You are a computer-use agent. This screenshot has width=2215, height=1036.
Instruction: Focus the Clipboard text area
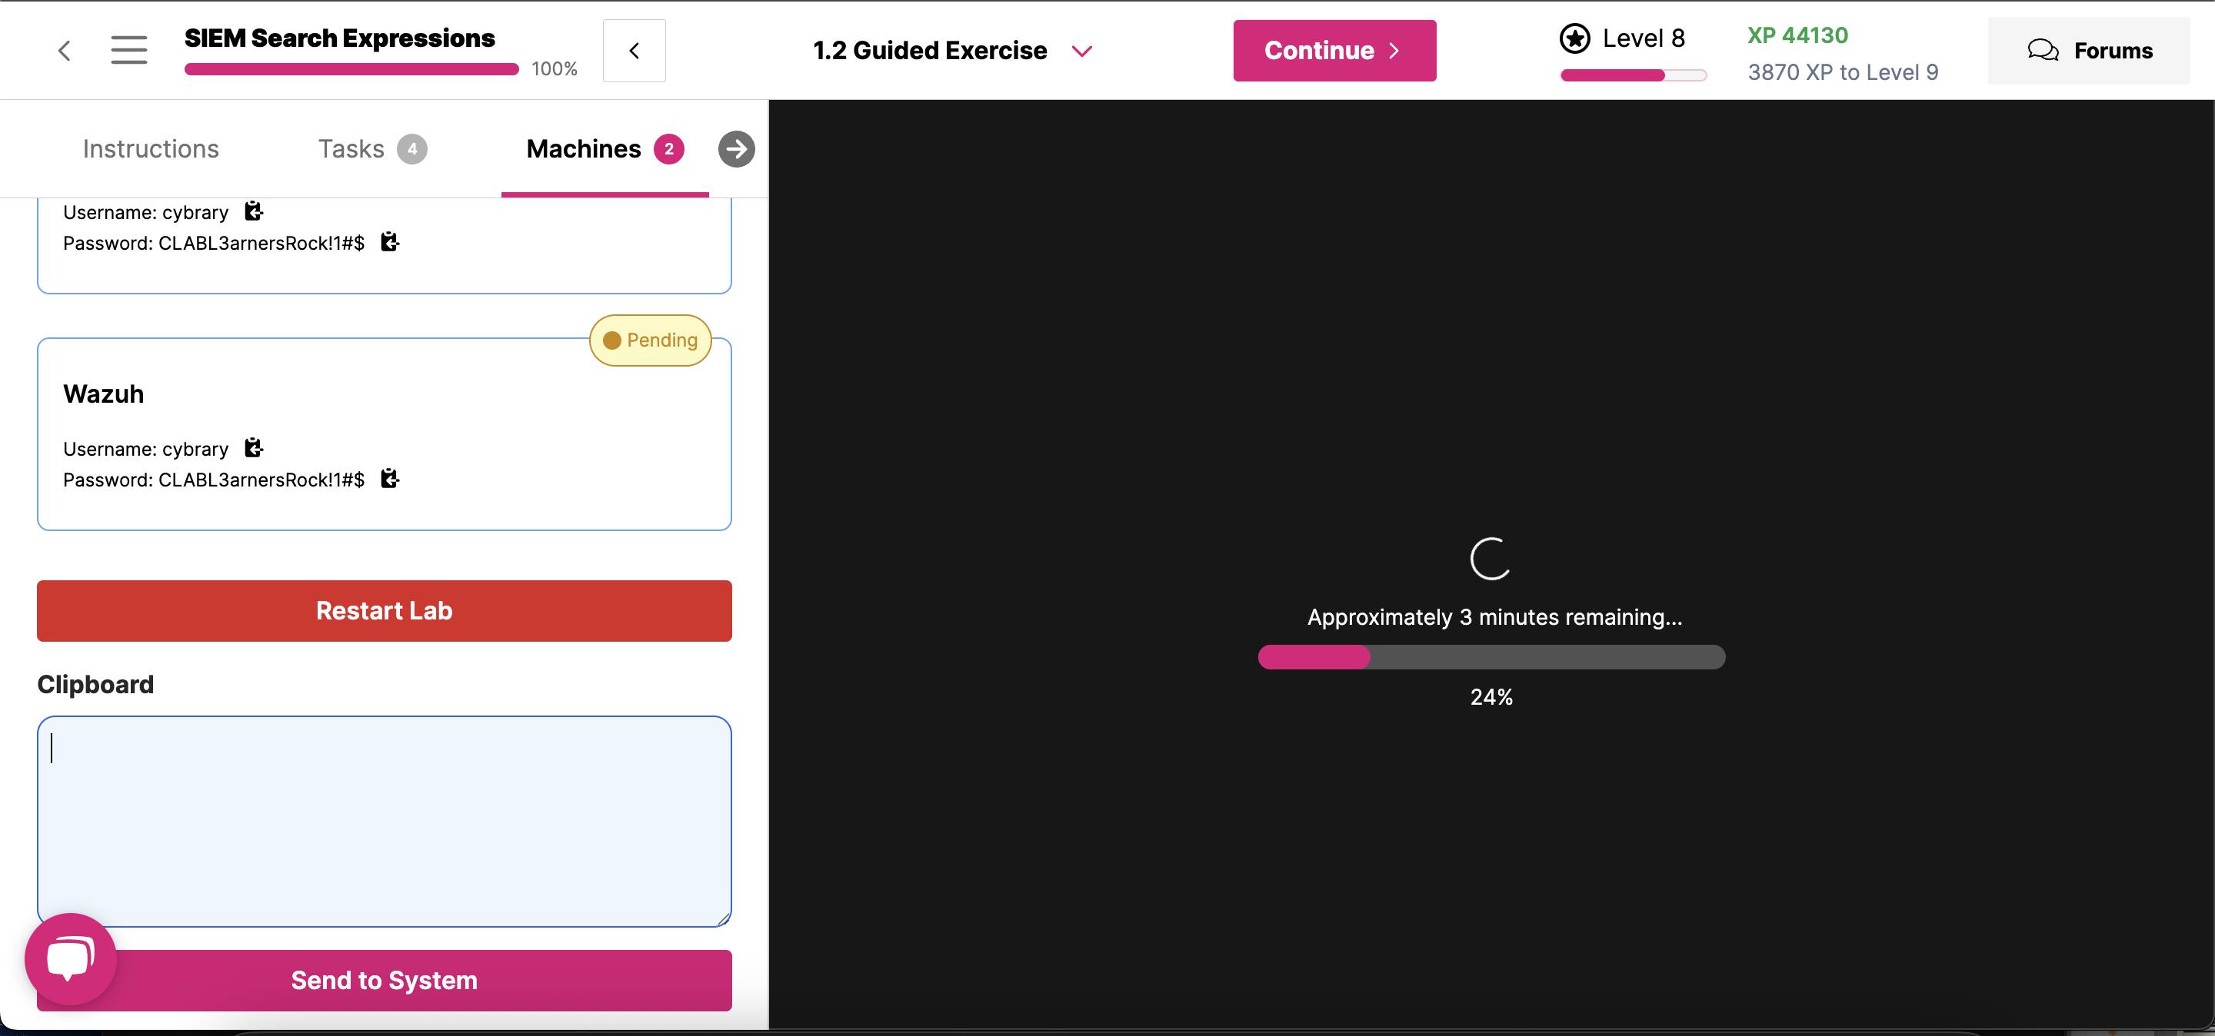(x=384, y=820)
